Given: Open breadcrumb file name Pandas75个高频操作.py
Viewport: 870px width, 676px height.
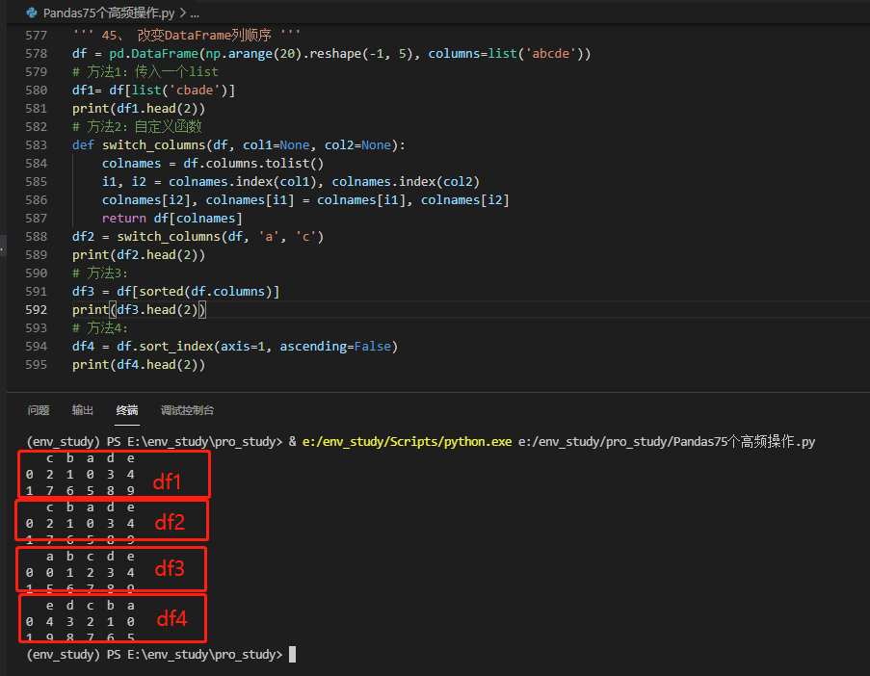Looking at the screenshot, I should (109, 13).
